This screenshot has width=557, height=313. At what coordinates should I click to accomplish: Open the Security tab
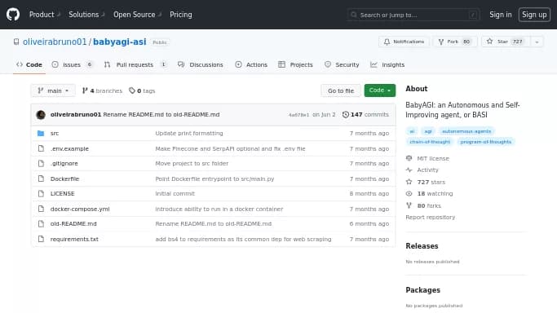pyautogui.click(x=342, y=64)
